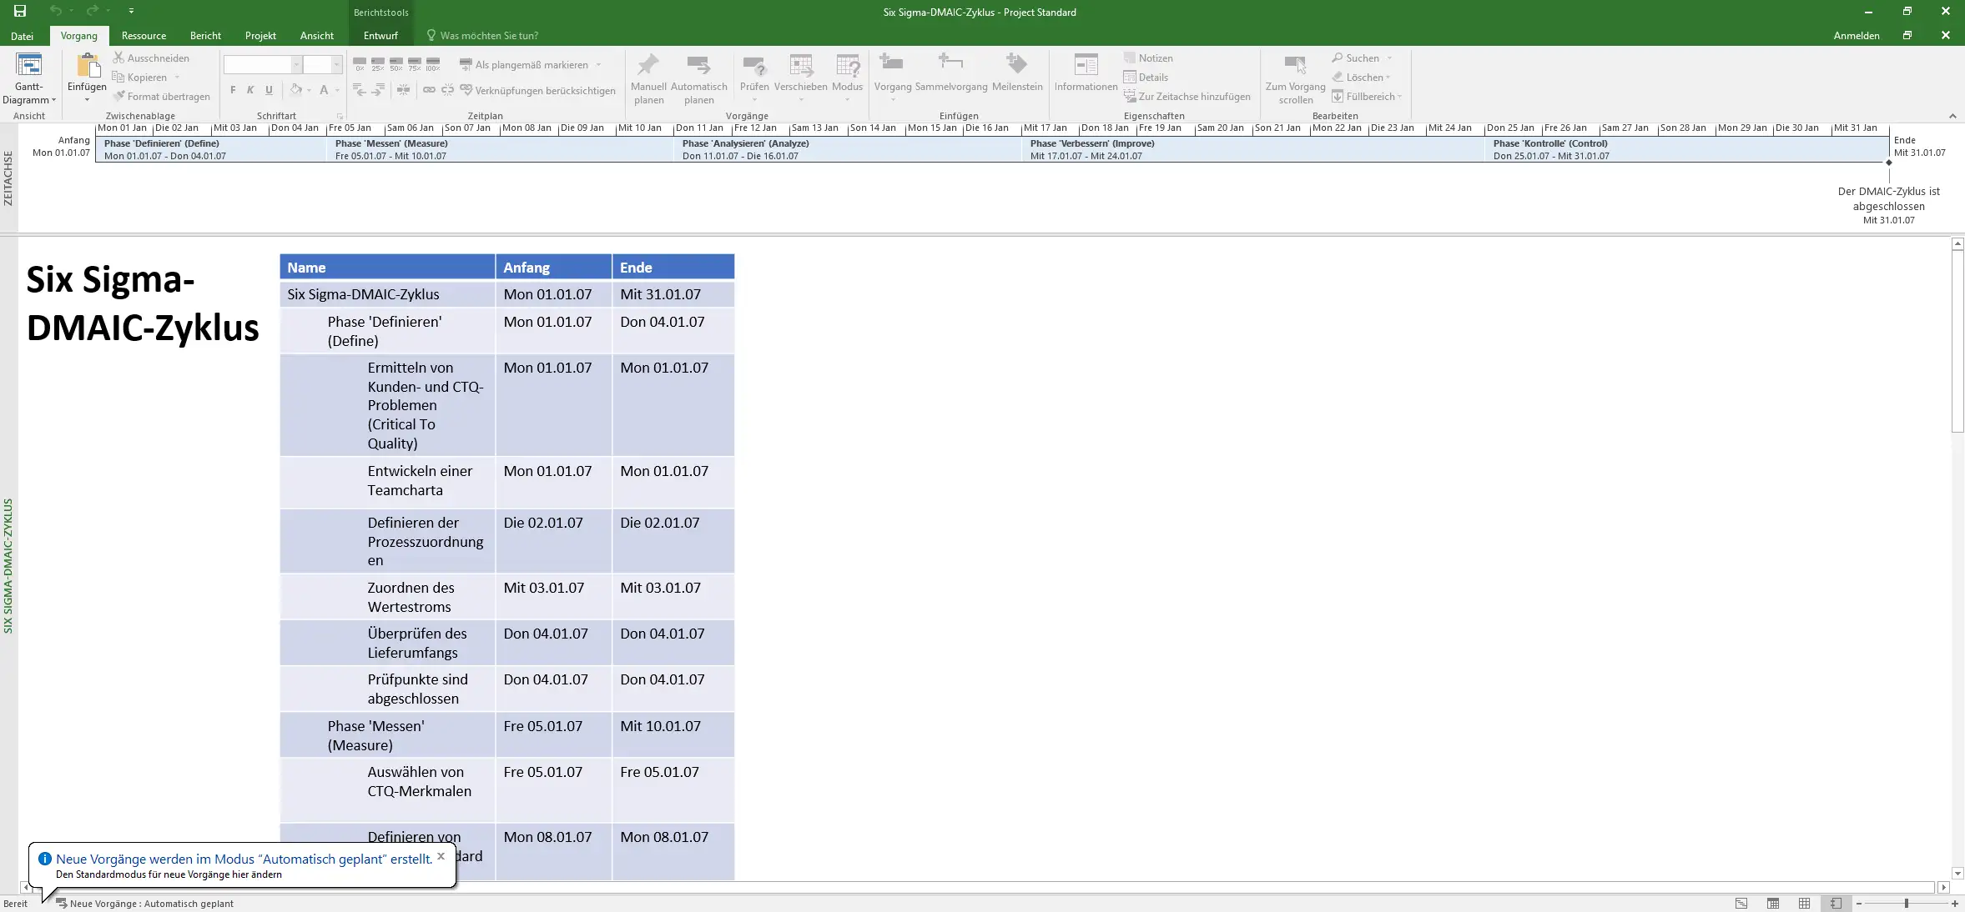
Task: Click Zum Vorgang scrollen icon
Action: [1295, 65]
